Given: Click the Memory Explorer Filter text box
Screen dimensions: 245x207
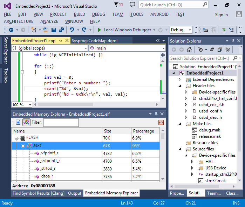Looking at the screenshot, I should click(61, 122).
